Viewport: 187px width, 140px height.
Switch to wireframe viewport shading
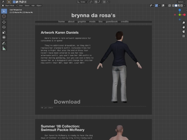click(x=173, y=6)
